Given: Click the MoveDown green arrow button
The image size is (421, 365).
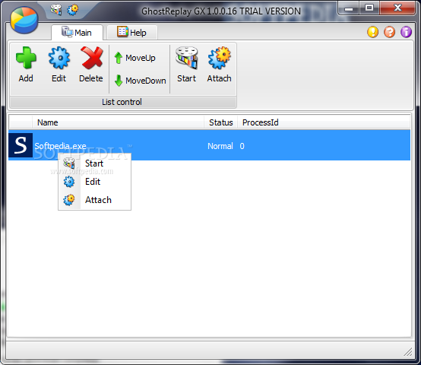Looking at the screenshot, I should [x=140, y=81].
